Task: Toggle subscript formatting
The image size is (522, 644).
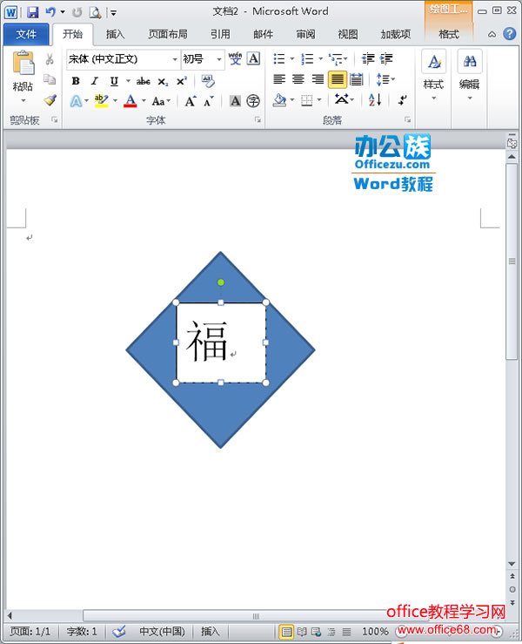Action: (163, 81)
